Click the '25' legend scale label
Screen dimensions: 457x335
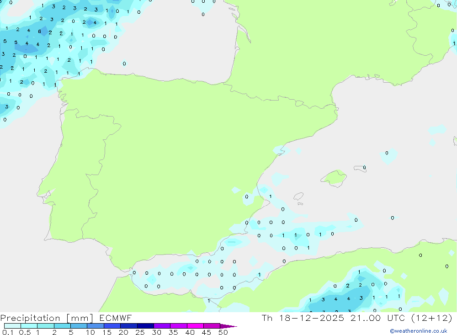(x=140, y=332)
